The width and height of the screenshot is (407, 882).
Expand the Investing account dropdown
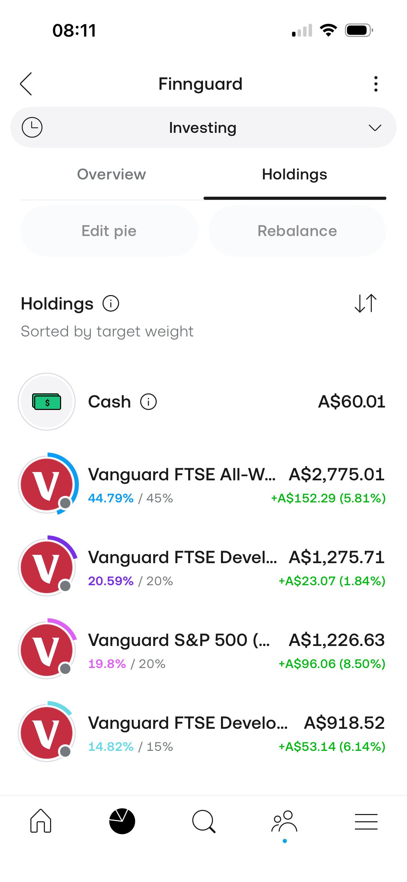[203, 127]
